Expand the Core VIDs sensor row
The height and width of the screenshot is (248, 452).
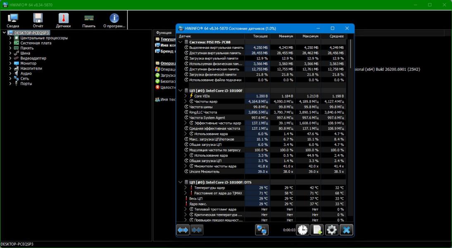(x=186, y=96)
